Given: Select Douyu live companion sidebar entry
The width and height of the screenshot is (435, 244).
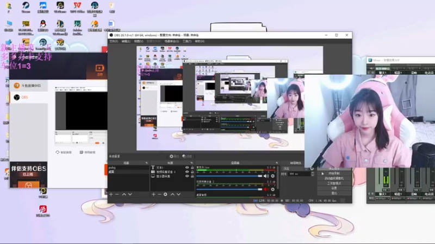Looking at the screenshot, I should (29, 86).
